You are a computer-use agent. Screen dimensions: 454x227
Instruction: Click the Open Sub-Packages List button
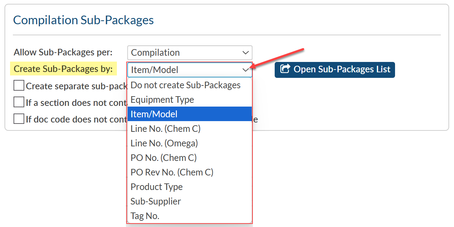(x=335, y=70)
